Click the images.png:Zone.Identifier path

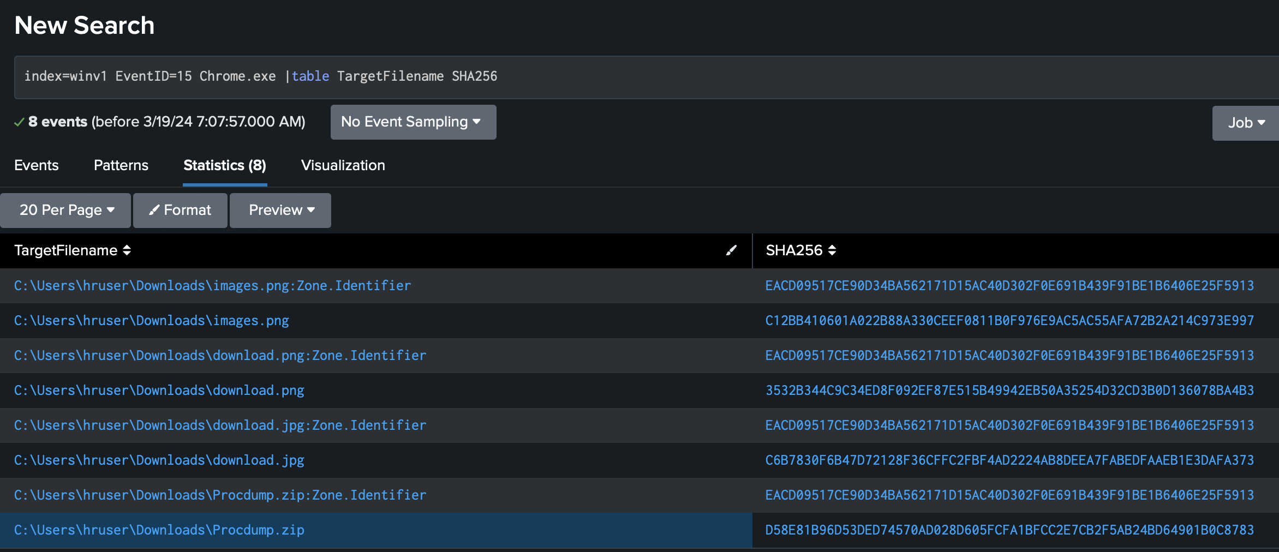[x=212, y=285]
